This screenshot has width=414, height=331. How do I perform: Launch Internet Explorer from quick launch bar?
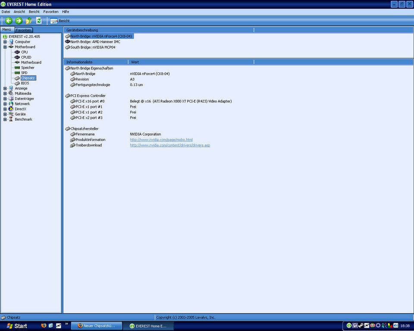coord(51,325)
